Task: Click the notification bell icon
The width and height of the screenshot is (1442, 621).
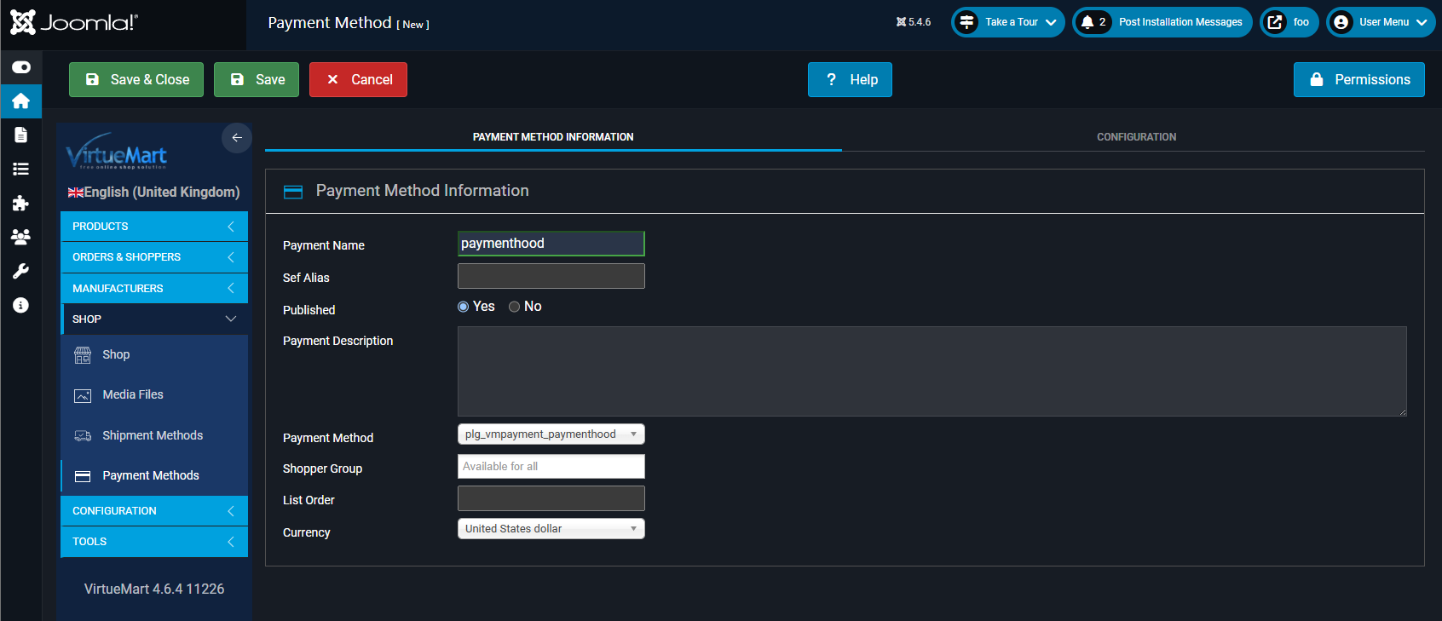Action: click(x=1087, y=22)
